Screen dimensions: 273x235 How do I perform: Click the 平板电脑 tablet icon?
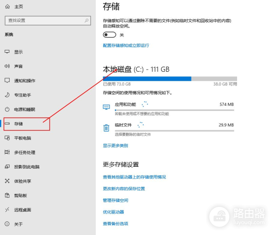7,138
